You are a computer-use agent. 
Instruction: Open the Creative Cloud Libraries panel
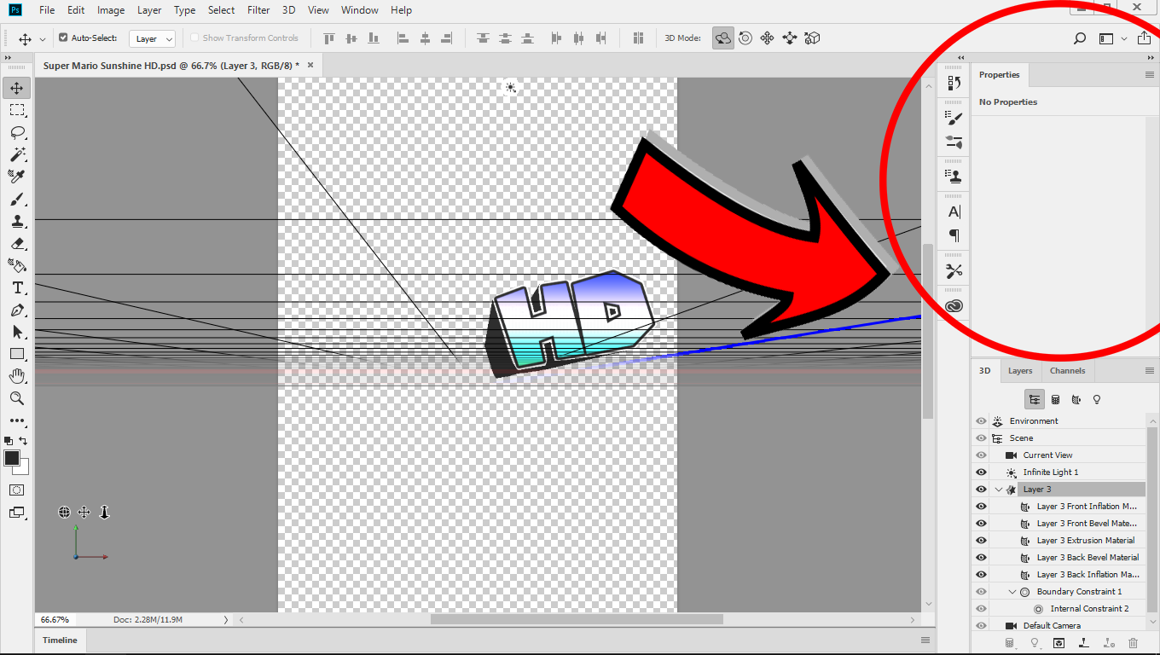pos(954,306)
